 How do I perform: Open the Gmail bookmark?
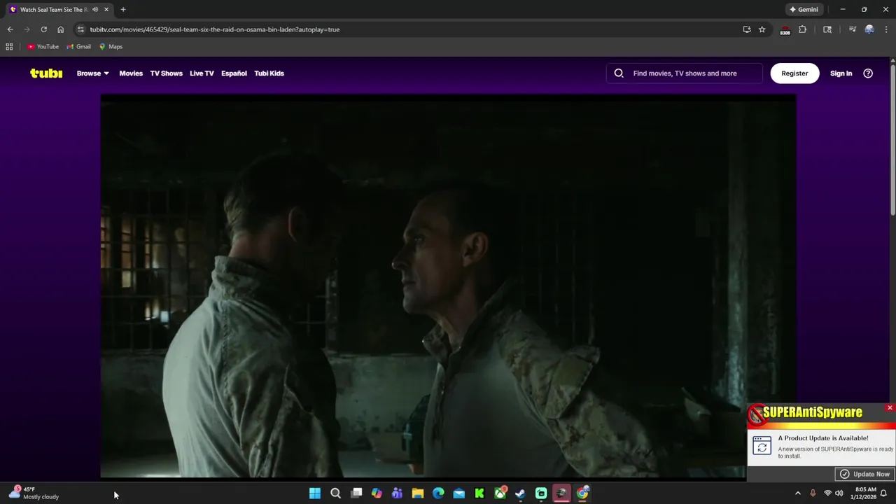(78, 46)
